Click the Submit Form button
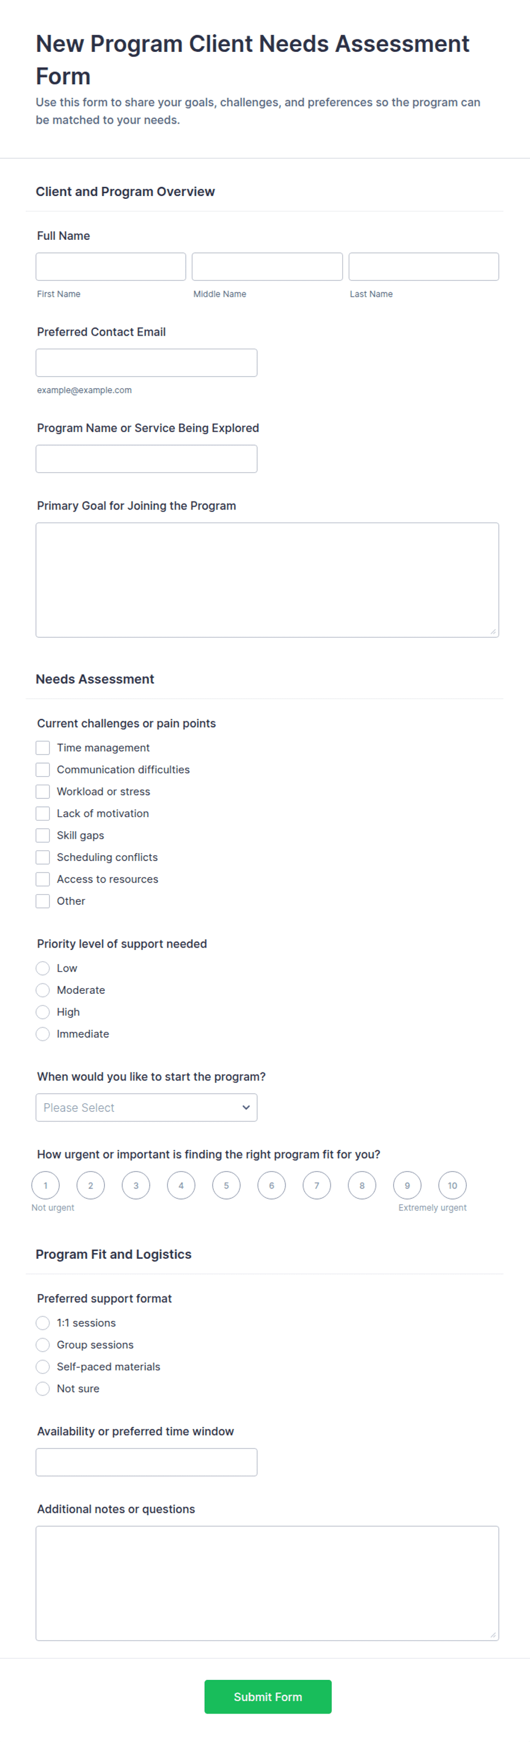This screenshot has width=530, height=1742. click(268, 1696)
